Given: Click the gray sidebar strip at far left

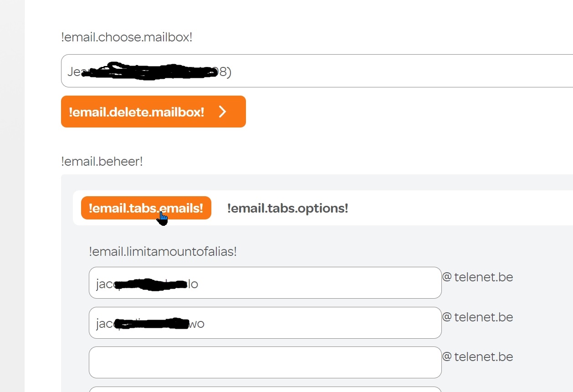Looking at the screenshot, I should tap(12, 196).
